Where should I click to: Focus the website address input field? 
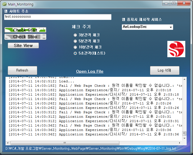pos(58,17)
